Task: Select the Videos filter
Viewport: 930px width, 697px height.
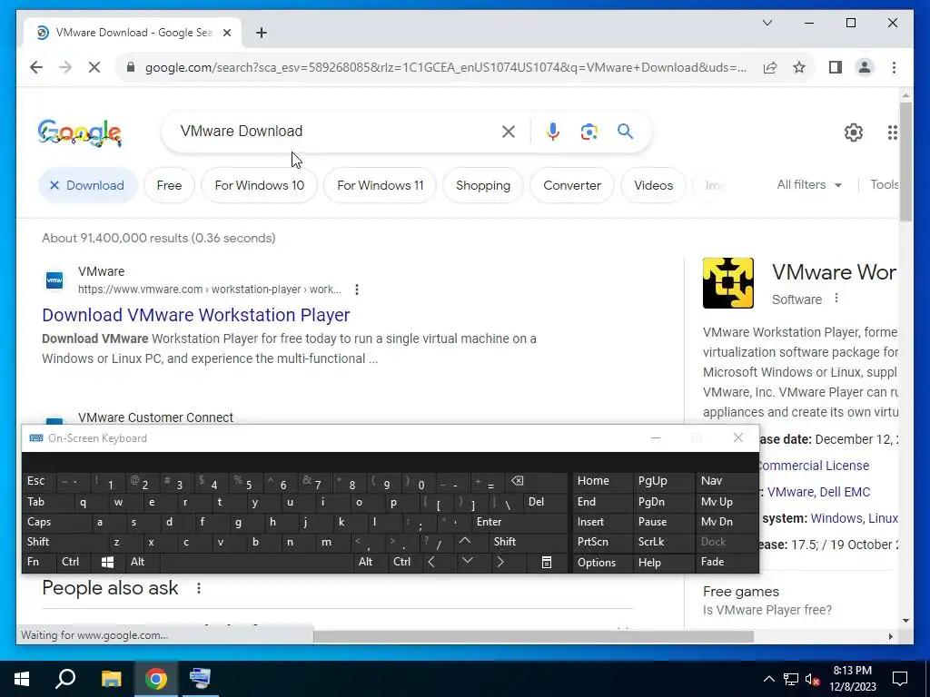Action: 653,185
